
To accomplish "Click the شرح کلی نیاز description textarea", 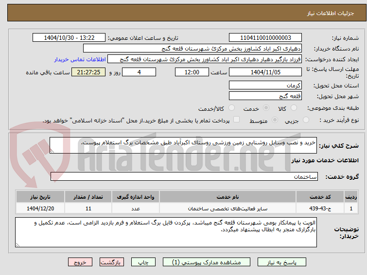I will (183, 145).
